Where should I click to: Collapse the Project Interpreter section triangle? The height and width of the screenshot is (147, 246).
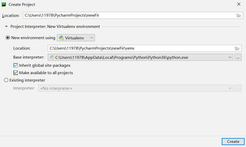coord(6,26)
